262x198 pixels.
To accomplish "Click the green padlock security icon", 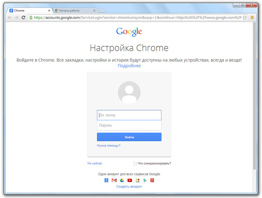I will pyautogui.click(x=31, y=17).
